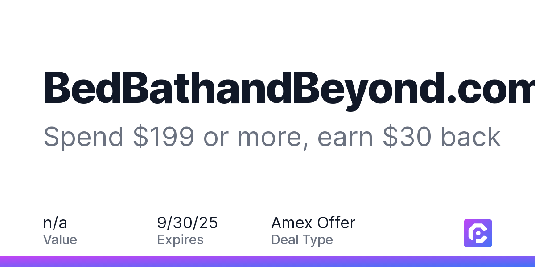Click the n/a value text
This screenshot has width=535, height=267.
55,222
